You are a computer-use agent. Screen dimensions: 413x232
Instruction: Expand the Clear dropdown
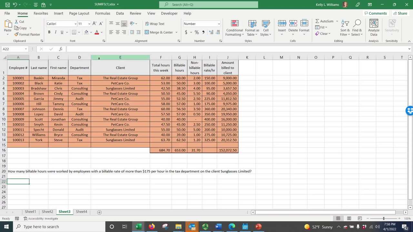pyautogui.click(x=329, y=34)
